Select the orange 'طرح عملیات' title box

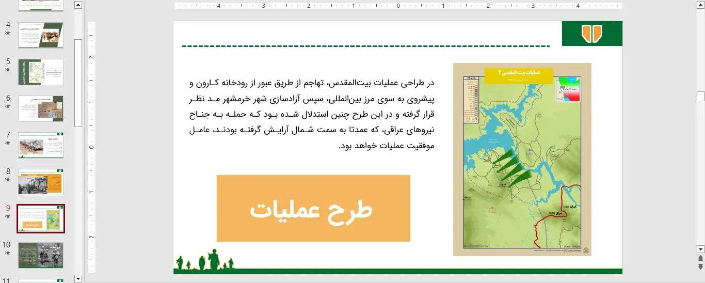[313, 208]
